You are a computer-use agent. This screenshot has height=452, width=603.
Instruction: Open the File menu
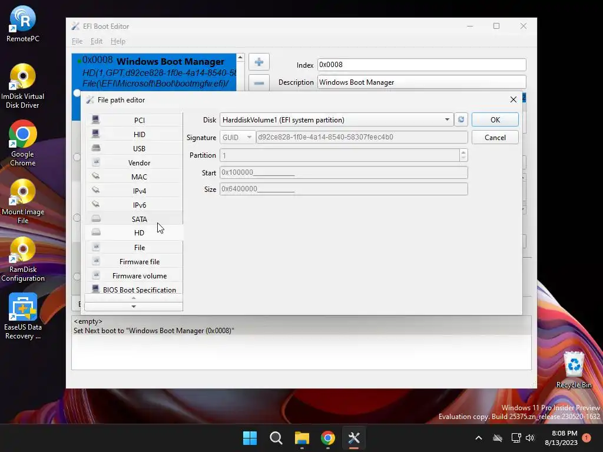pyautogui.click(x=77, y=41)
